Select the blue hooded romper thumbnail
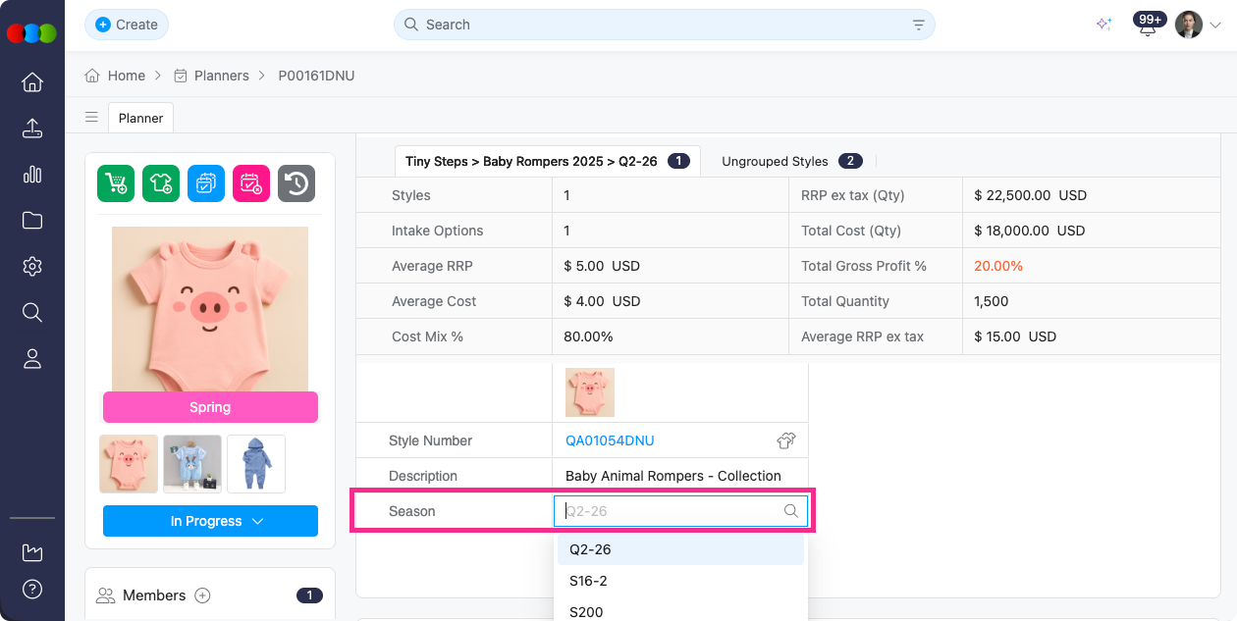 pyautogui.click(x=256, y=464)
